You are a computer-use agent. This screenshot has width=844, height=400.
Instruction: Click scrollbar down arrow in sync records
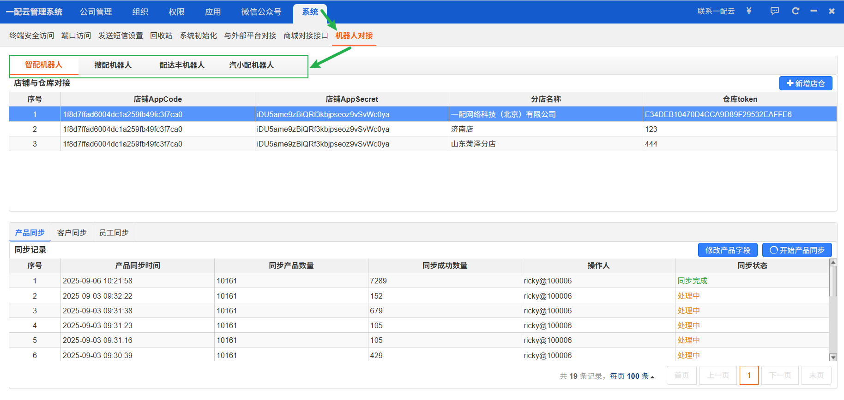click(833, 357)
